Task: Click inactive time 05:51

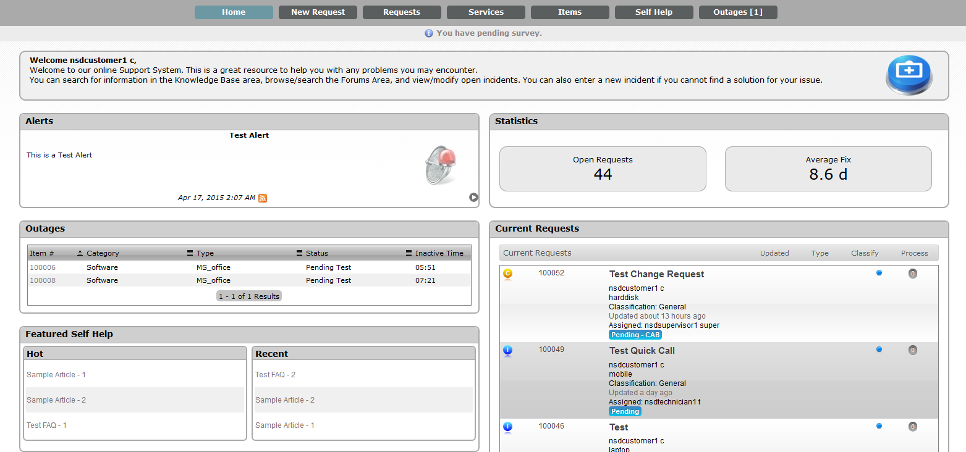Action: coord(425,267)
